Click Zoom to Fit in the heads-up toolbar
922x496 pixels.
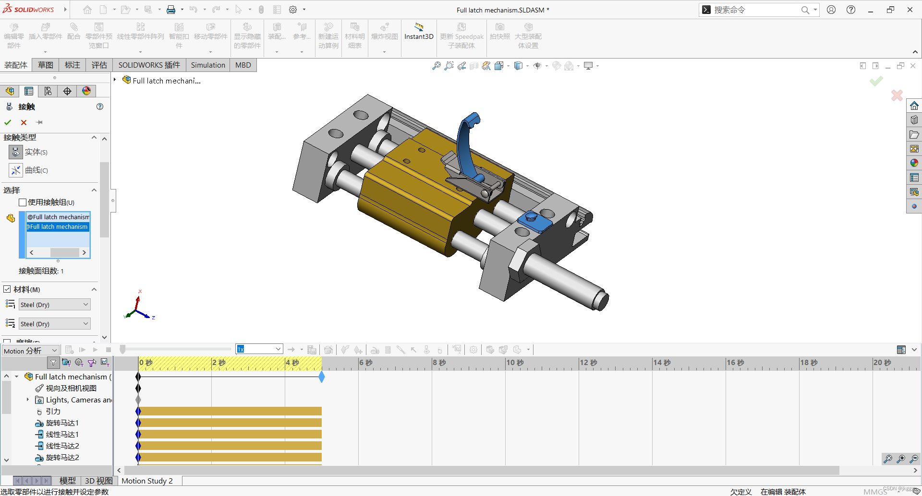tap(436, 66)
